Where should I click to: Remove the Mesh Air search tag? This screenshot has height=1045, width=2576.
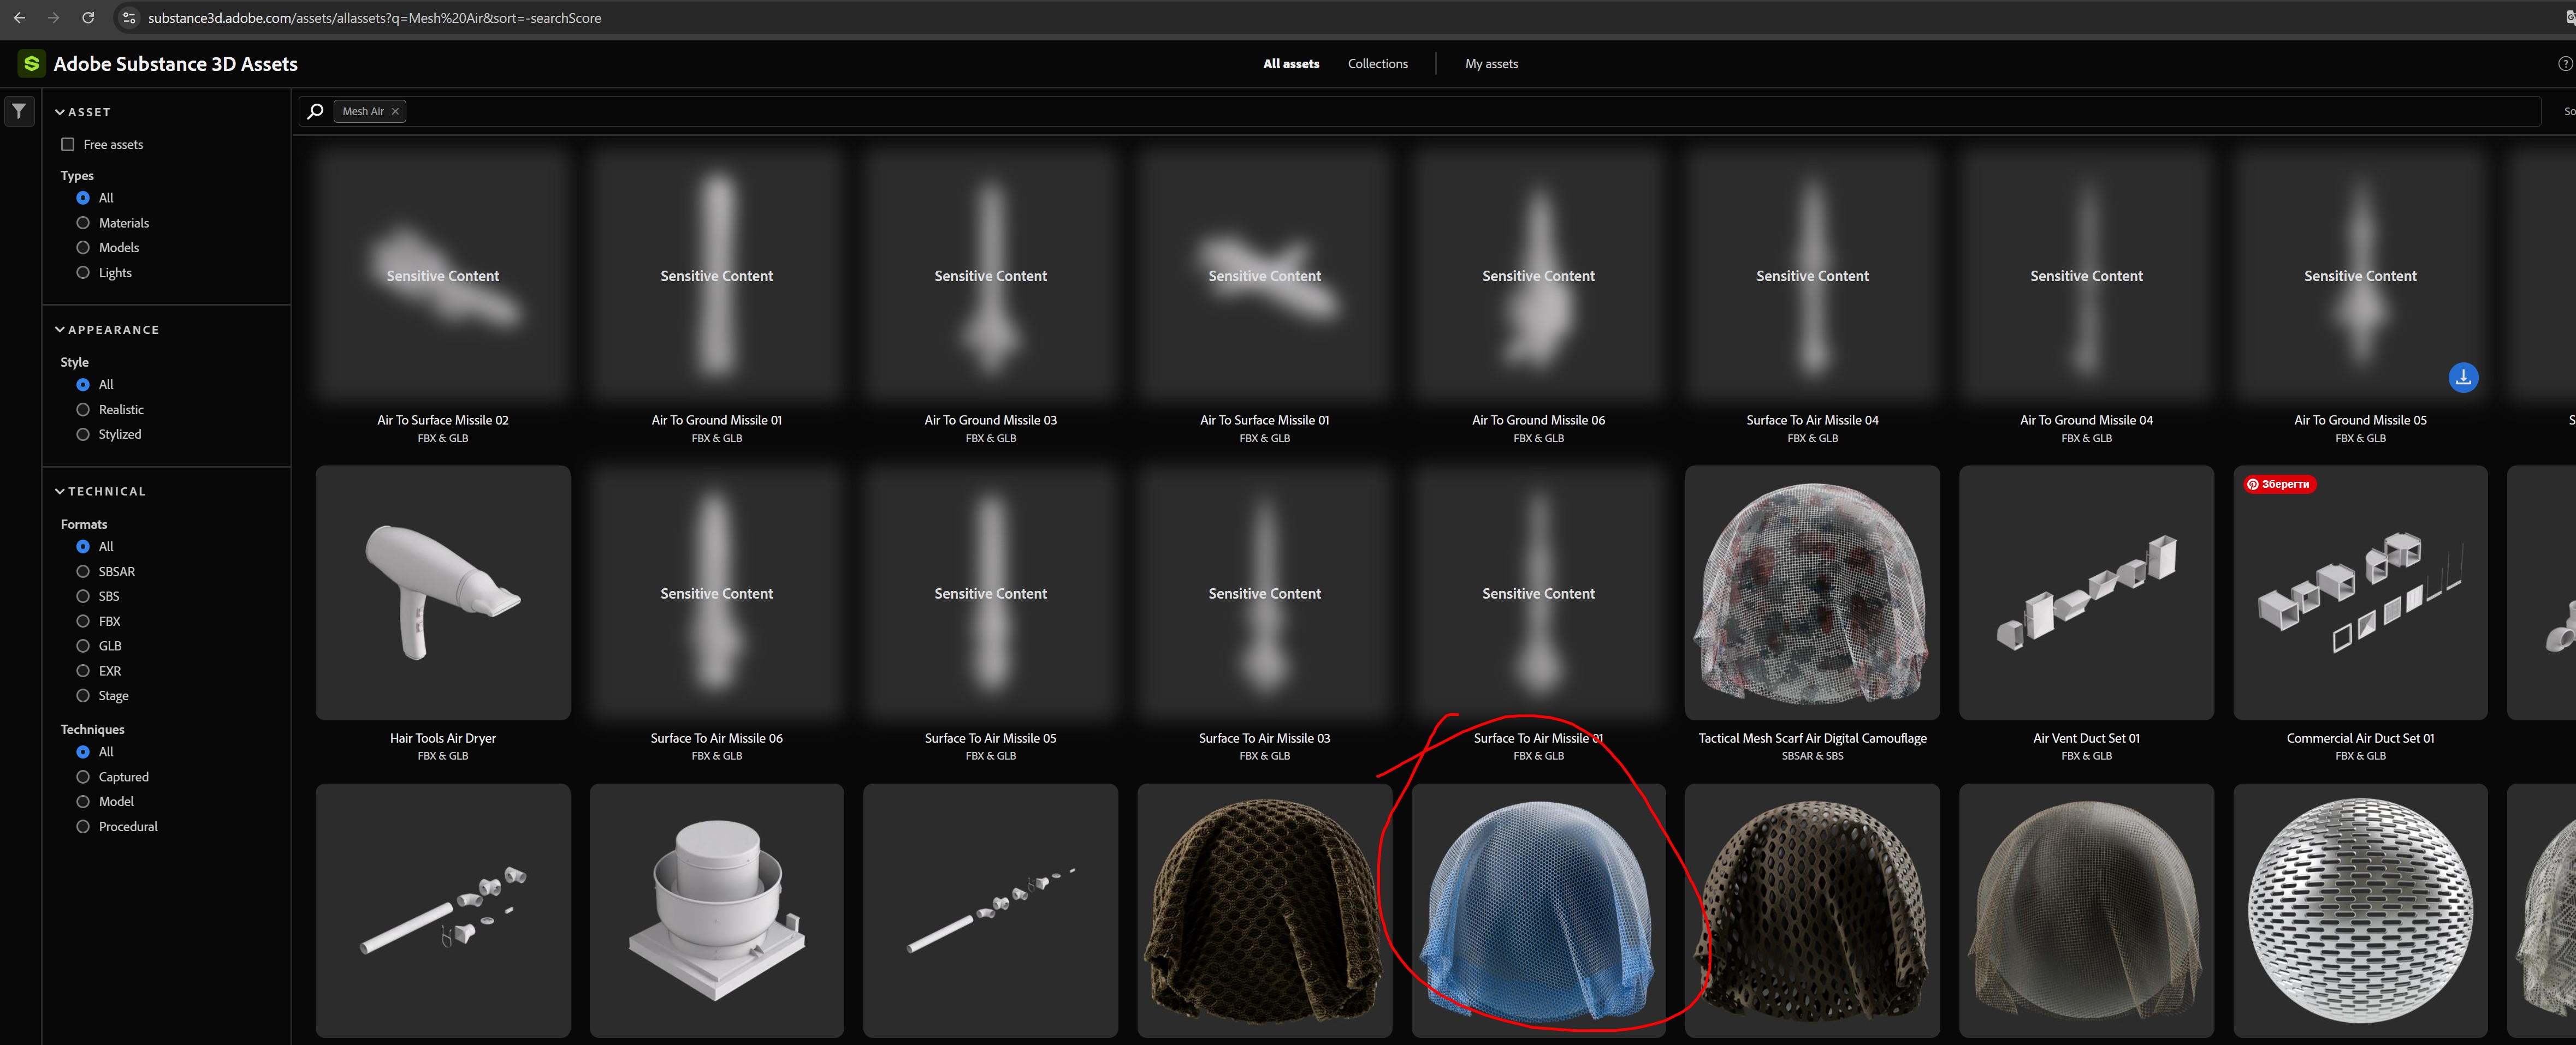pyautogui.click(x=396, y=111)
